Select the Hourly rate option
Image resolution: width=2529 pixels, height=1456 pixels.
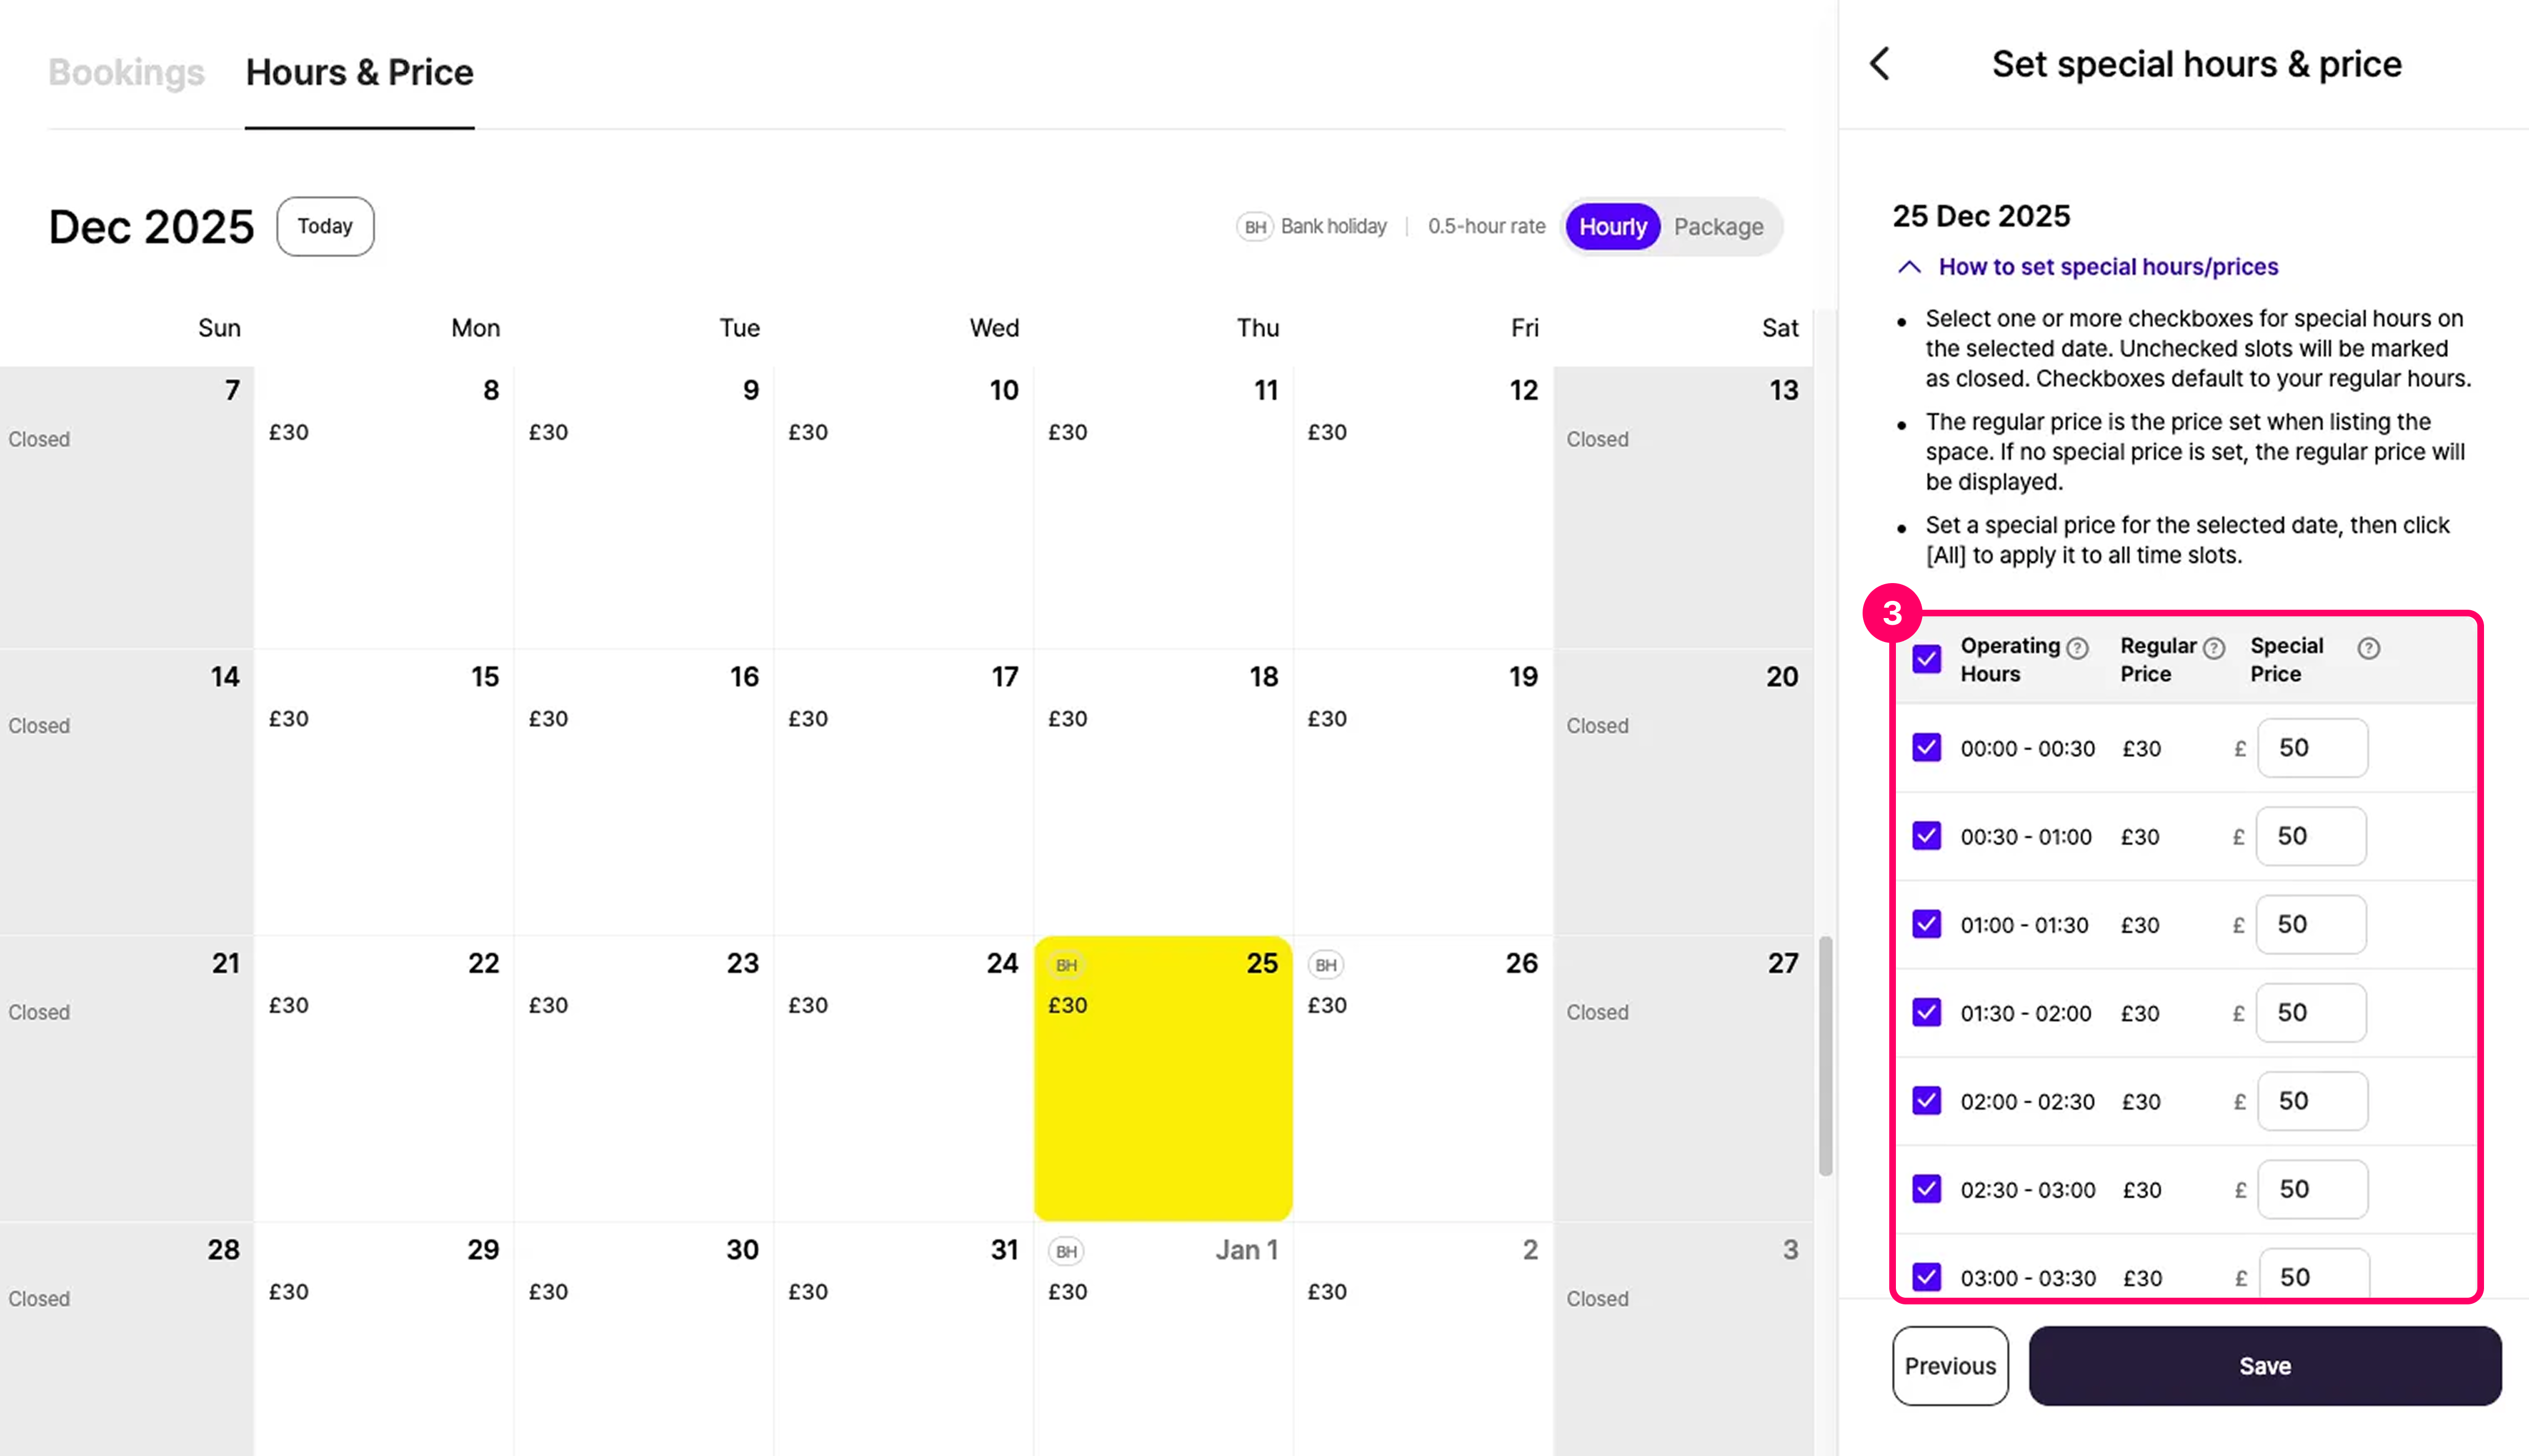1612,227
